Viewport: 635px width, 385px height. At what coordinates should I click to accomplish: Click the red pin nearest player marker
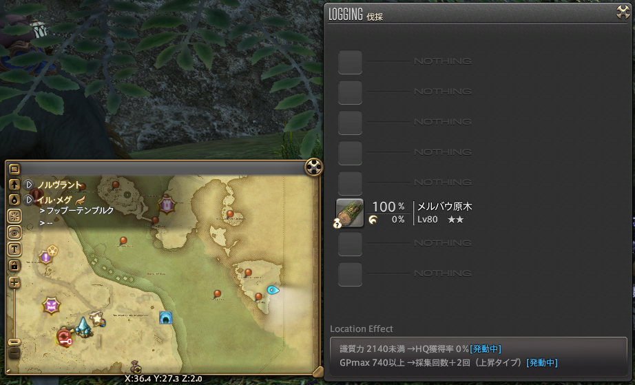(x=258, y=297)
